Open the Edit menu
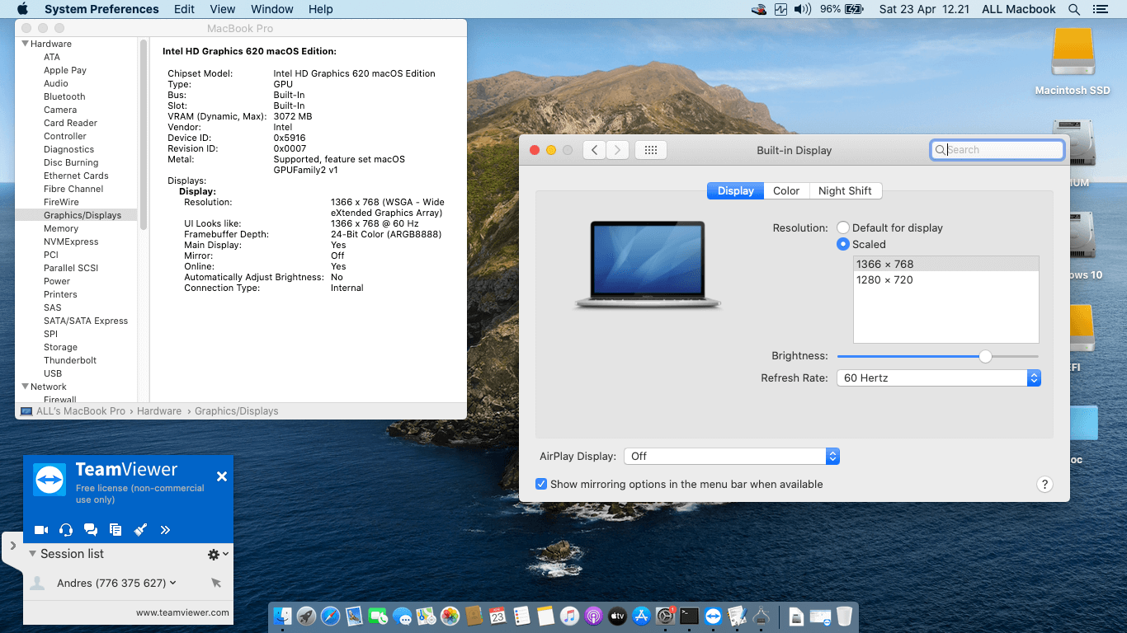This screenshot has width=1127, height=633. (184, 9)
